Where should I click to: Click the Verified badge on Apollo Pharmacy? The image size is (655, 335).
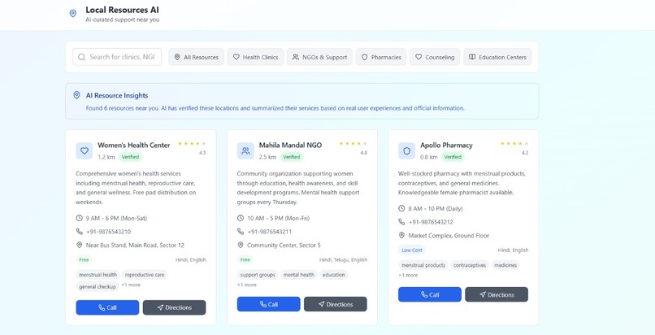(x=453, y=157)
